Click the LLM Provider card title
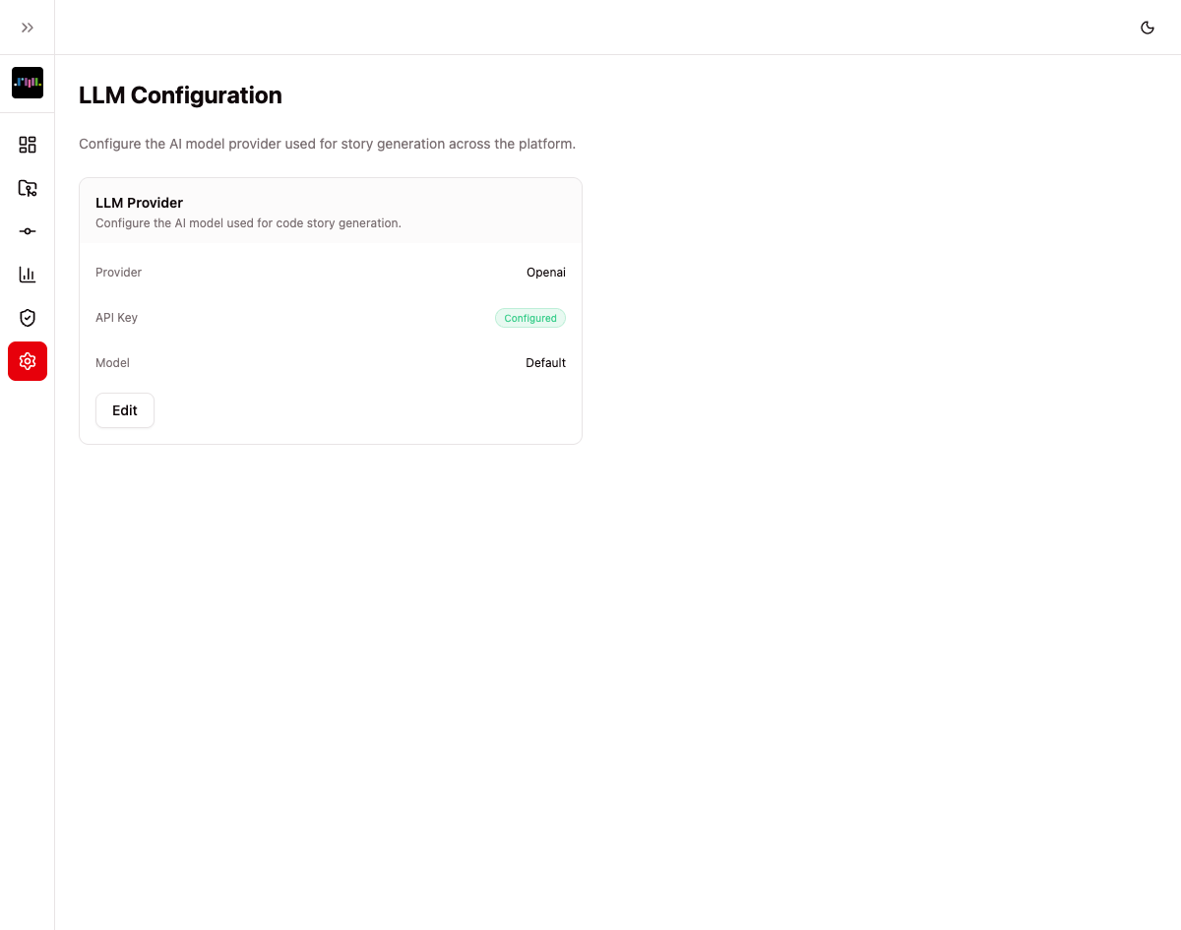 click(140, 203)
